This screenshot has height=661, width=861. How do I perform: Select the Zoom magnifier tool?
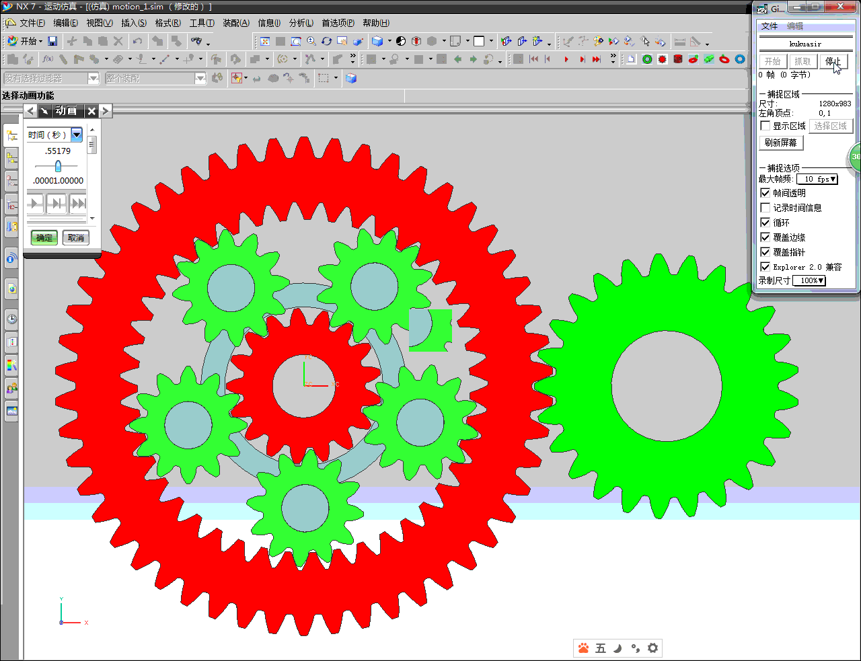tap(311, 41)
